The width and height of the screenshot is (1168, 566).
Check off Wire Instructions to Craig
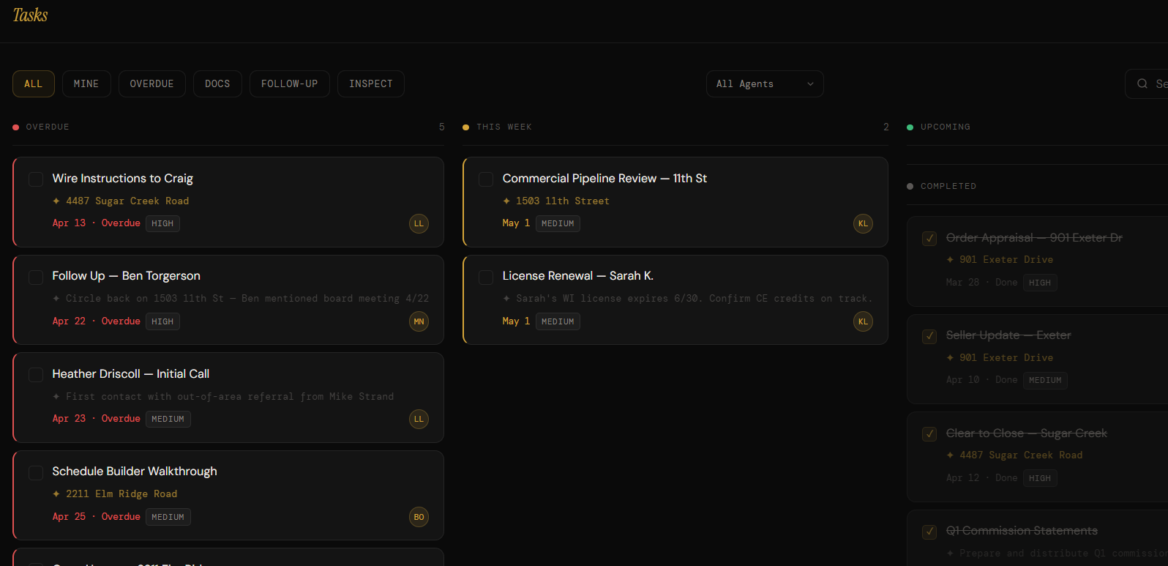[35, 179]
